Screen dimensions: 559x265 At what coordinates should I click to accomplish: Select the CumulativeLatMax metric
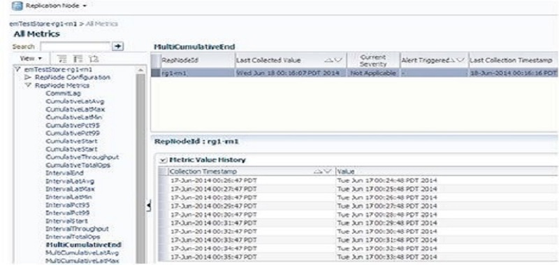pos(75,109)
